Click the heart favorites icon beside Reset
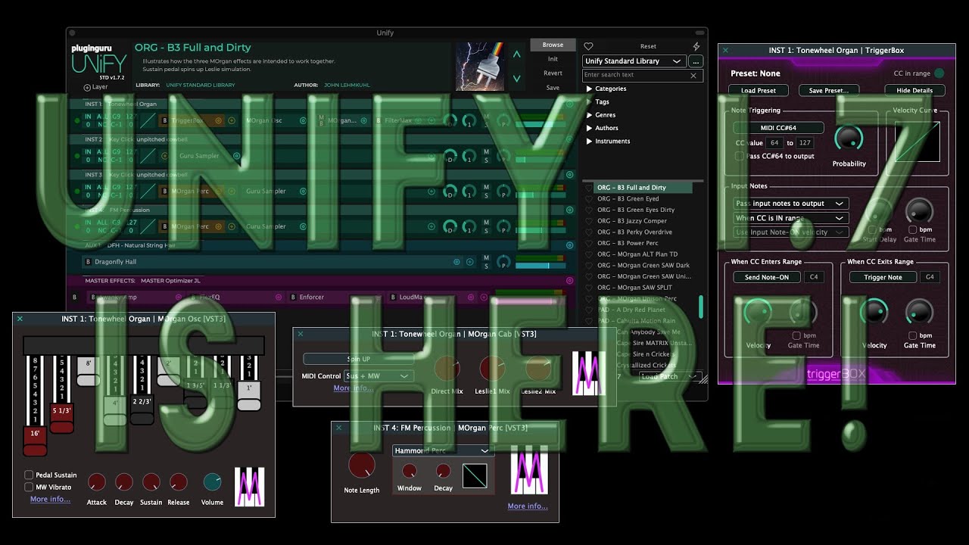The image size is (969, 545). (x=588, y=46)
